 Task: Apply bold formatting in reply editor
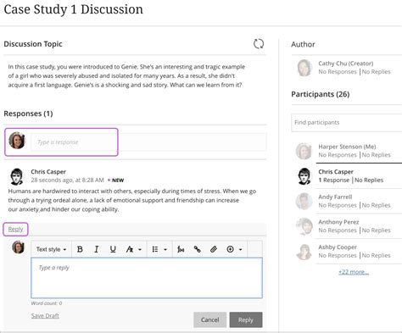click(x=80, y=249)
